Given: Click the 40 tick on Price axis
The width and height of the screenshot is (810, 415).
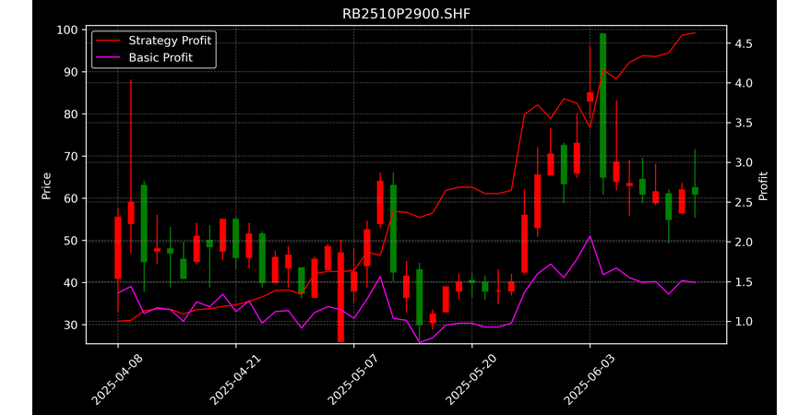Looking at the screenshot, I should (71, 283).
